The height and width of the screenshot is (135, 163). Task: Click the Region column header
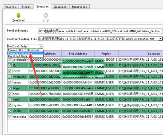(106, 53)
